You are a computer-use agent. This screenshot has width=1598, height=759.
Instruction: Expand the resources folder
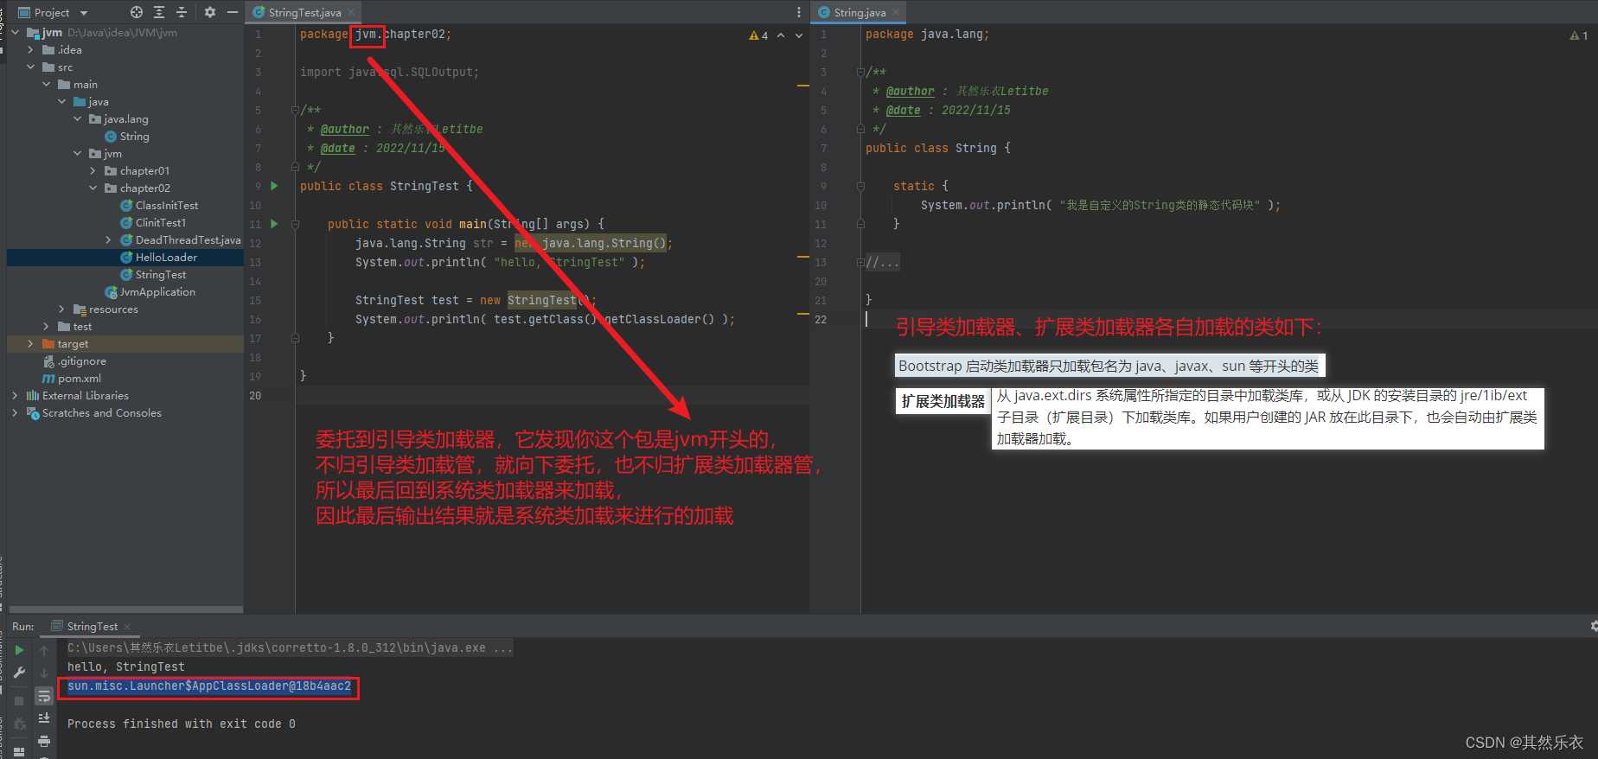coord(62,309)
